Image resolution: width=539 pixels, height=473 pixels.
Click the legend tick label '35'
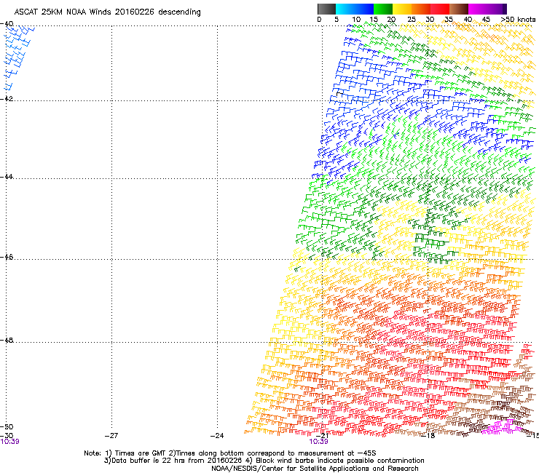click(449, 20)
